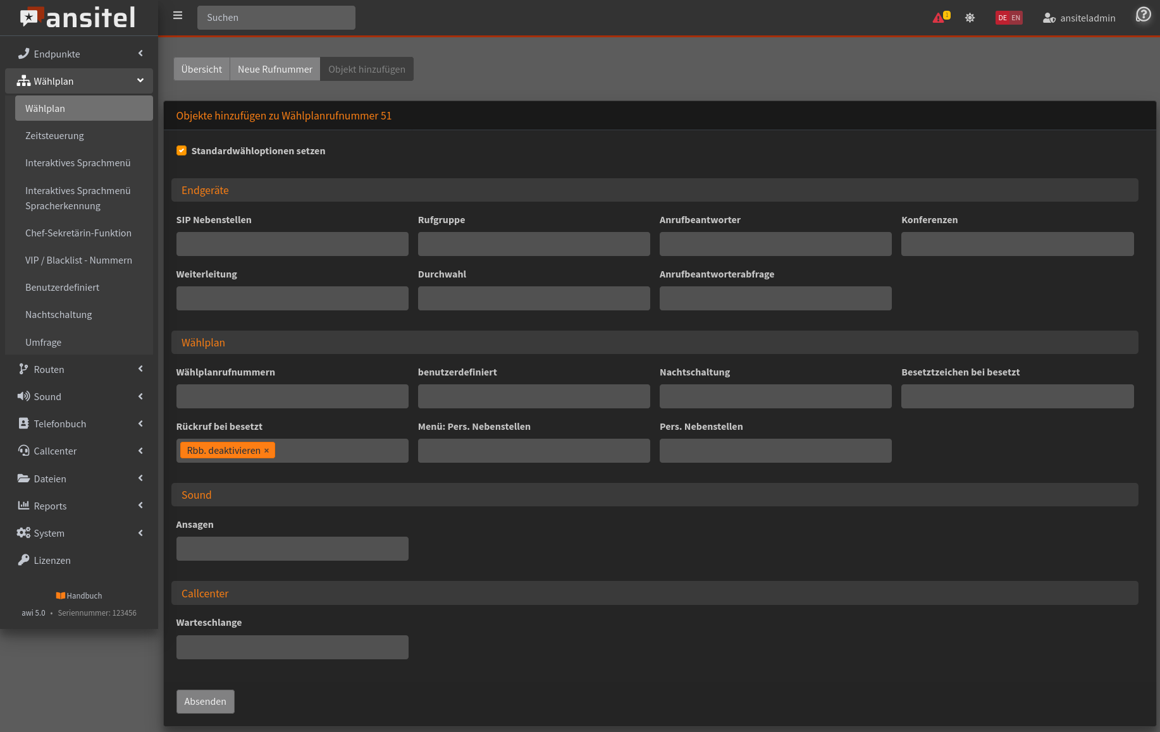Click the Lizenzen key icon

pyautogui.click(x=23, y=560)
